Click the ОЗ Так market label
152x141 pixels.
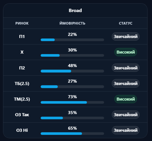[22, 115]
